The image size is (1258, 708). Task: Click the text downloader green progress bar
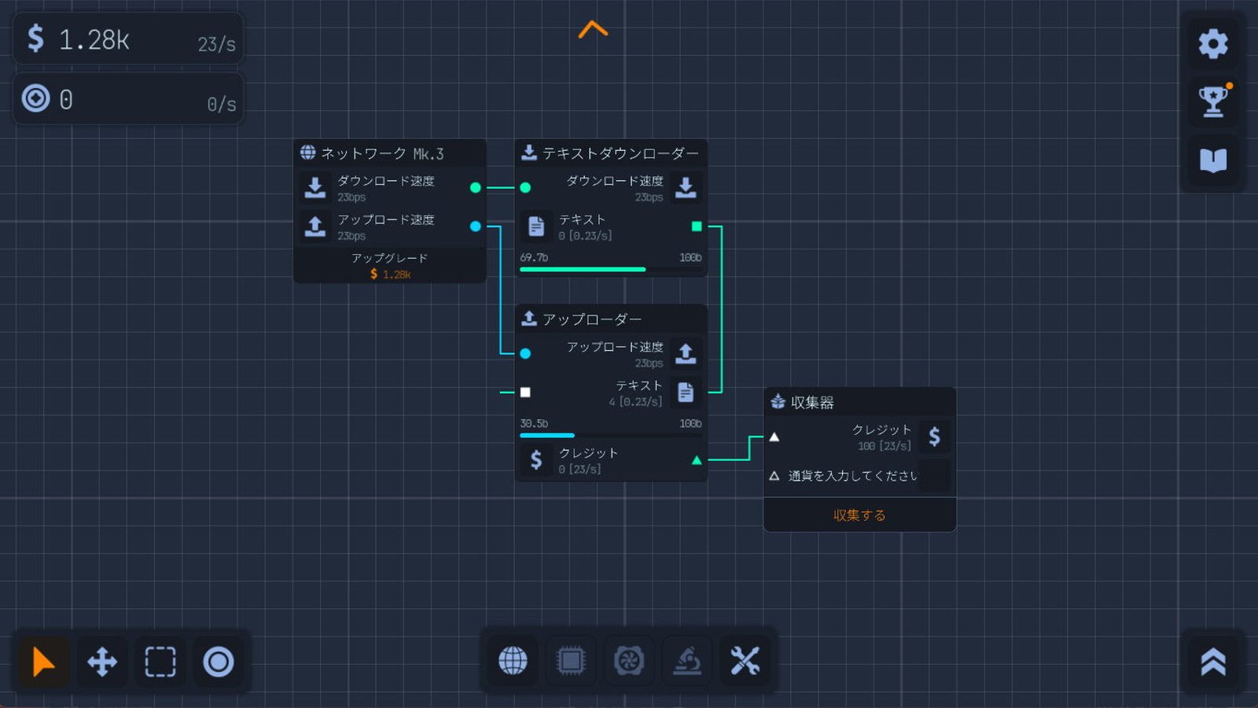[583, 269]
